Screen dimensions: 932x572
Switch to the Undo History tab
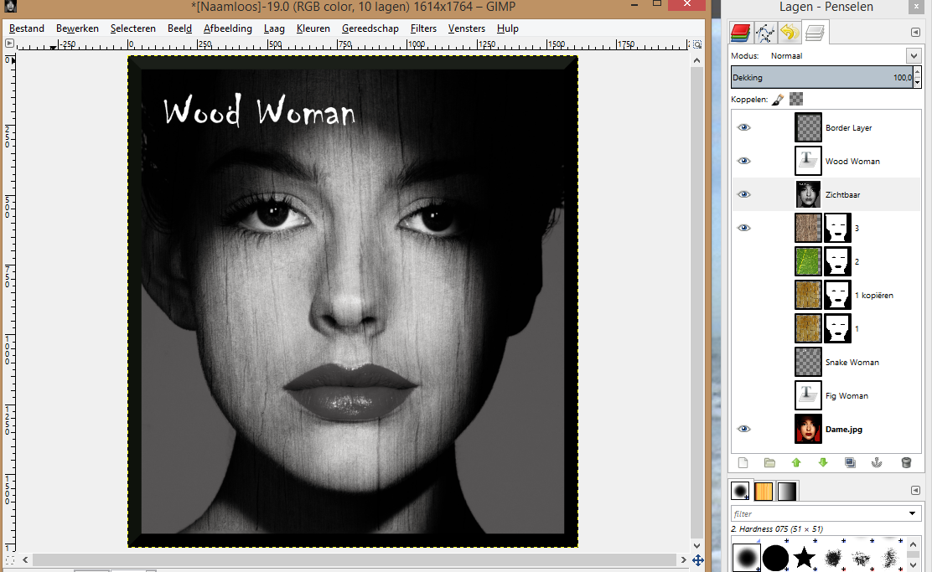789,33
